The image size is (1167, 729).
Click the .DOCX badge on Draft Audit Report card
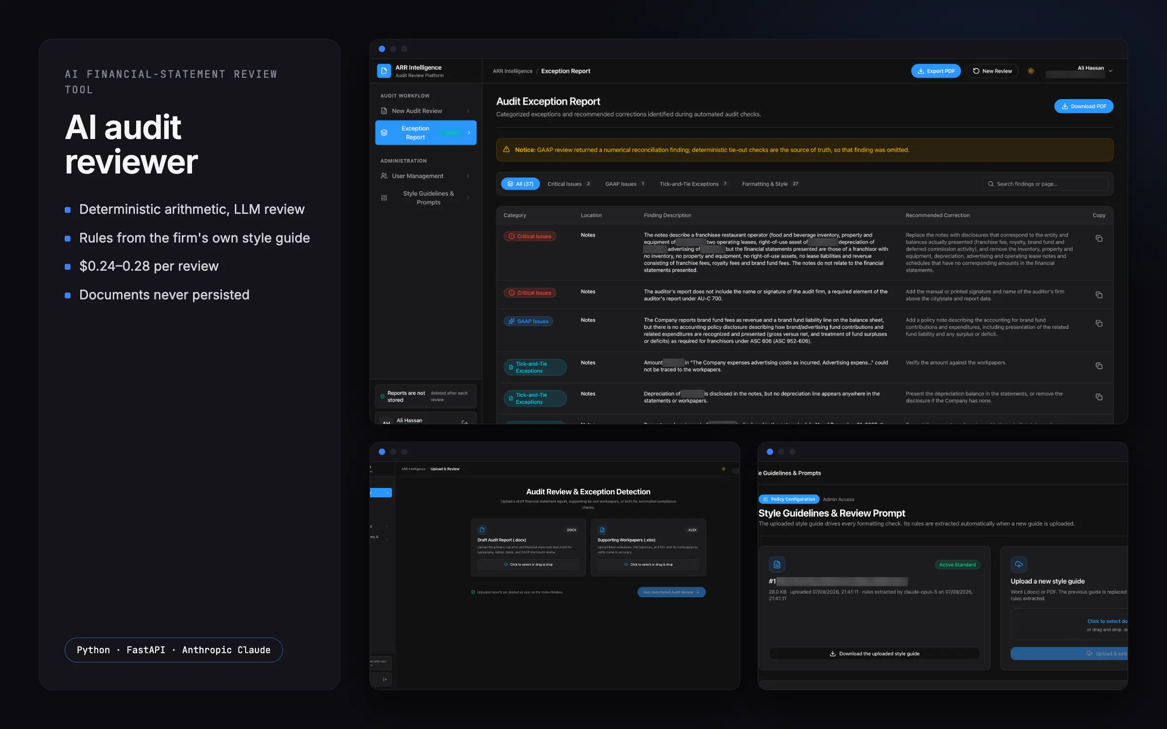point(571,530)
